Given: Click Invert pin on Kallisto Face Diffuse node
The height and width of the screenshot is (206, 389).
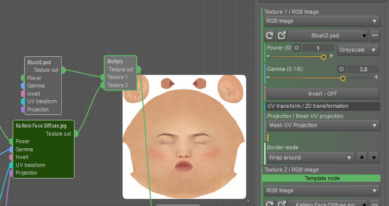Looking at the screenshot, I should point(11,157).
